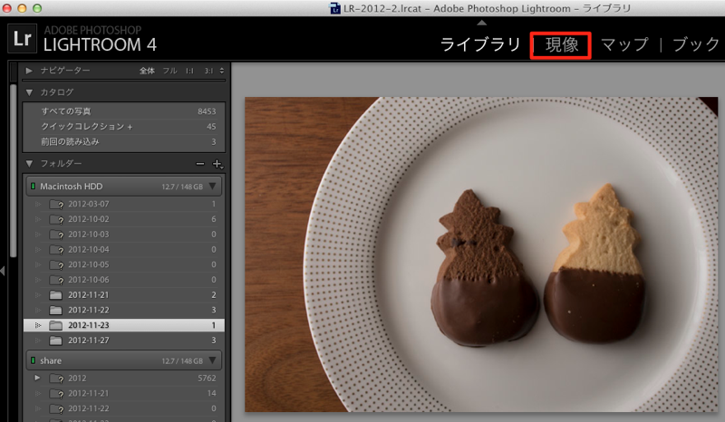Select folder 2012-11-21 under Macintosh HDD
725x422 pixels.
click(x=124, y=295)
